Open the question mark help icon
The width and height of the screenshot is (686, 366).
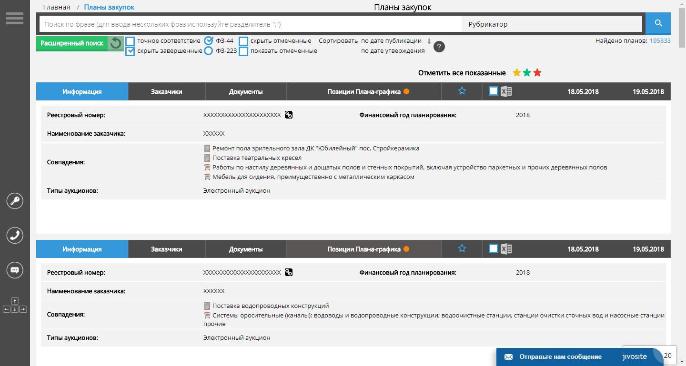coord(439,47)
